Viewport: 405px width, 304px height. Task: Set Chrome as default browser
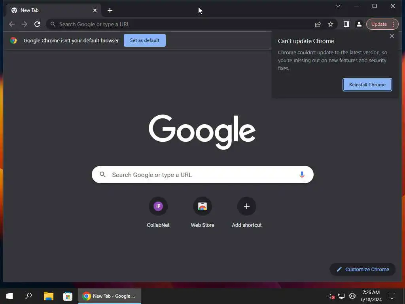[145, 40]
